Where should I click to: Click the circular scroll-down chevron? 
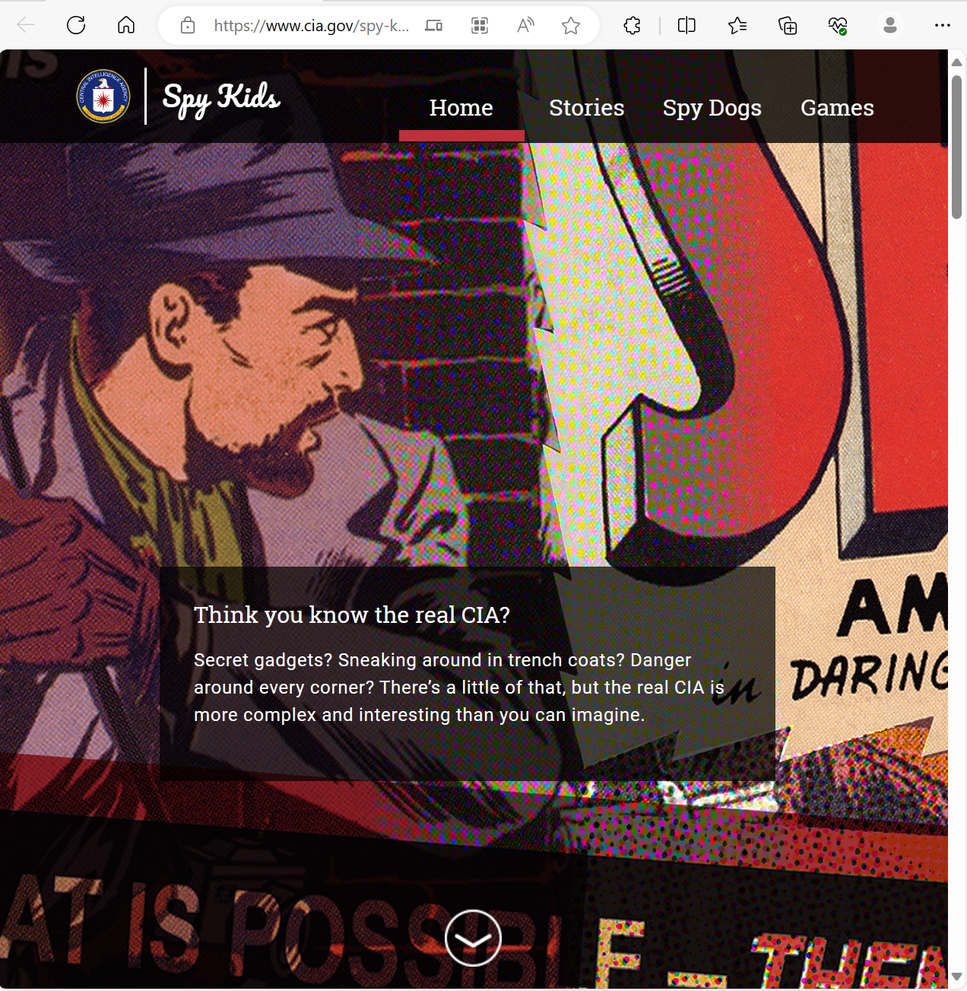pos(473,938)
